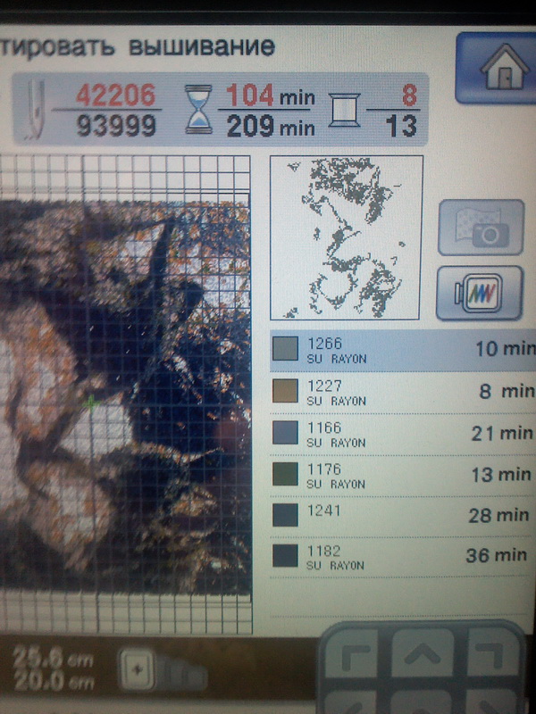Click the green crosshair needle position marker
Image resolution: width=536 pixels, height=714 pixels.
[91, 403]
